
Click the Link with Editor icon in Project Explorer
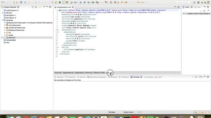tap(36, 7)
